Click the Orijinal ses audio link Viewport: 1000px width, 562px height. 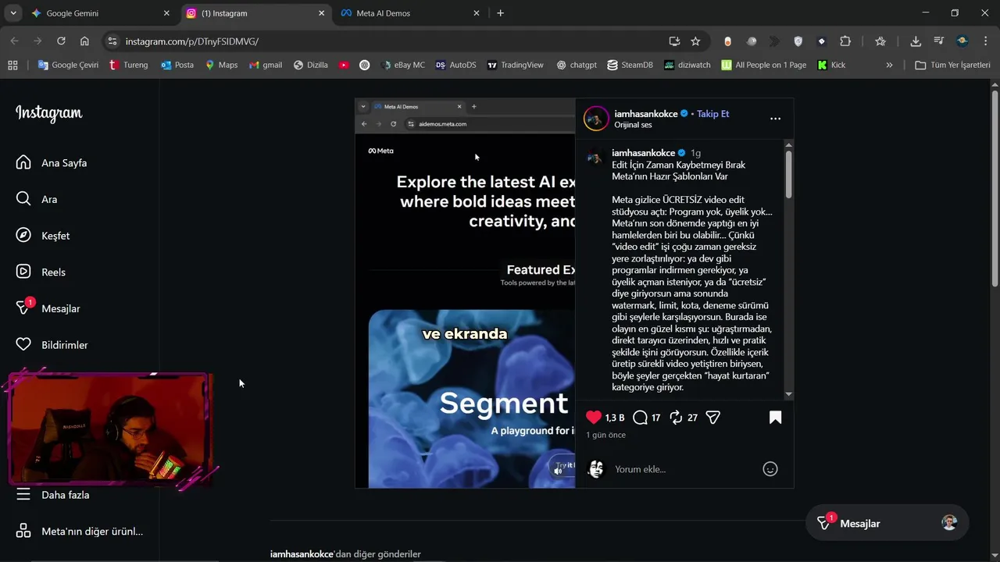633,125
